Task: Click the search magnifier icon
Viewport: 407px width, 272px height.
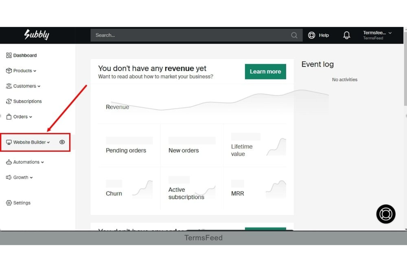Action: [294, 35]
